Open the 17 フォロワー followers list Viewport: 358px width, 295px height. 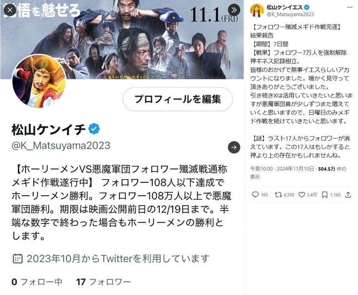103,282
